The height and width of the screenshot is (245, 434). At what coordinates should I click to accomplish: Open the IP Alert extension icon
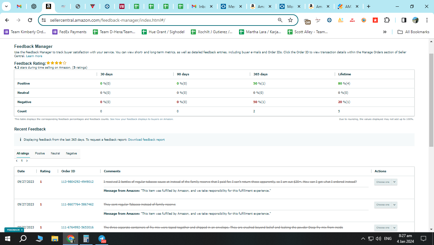352,20
